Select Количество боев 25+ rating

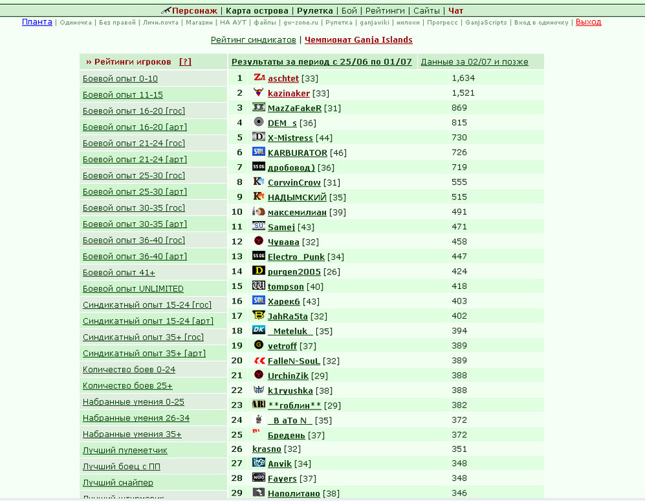[128, 385]
